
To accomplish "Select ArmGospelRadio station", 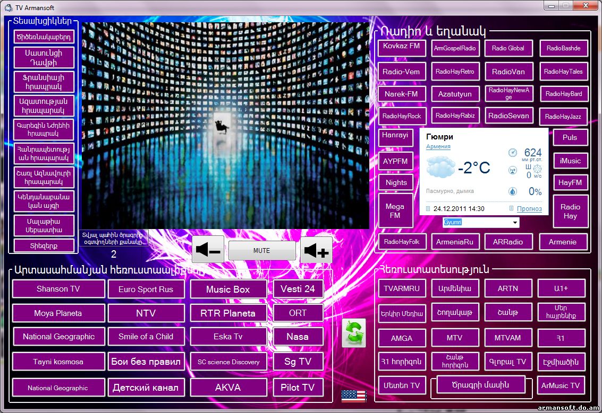I will tap(455, 48).
